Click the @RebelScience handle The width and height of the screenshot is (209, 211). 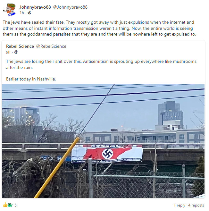51,46
